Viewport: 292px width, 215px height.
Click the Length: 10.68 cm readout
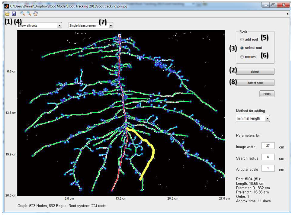(x=250, y=183)
